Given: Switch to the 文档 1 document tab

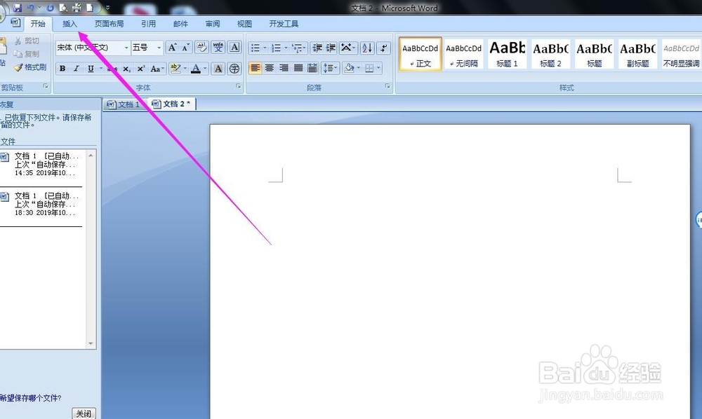Looking at the screenshot, I should tap(124, 104).
